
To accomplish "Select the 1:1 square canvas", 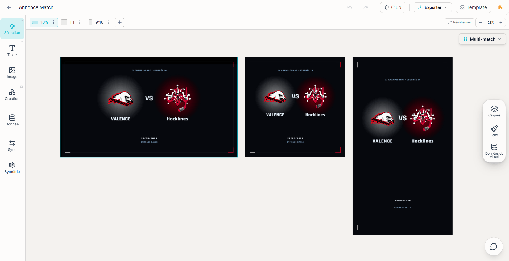I will (x=295, y=107).
